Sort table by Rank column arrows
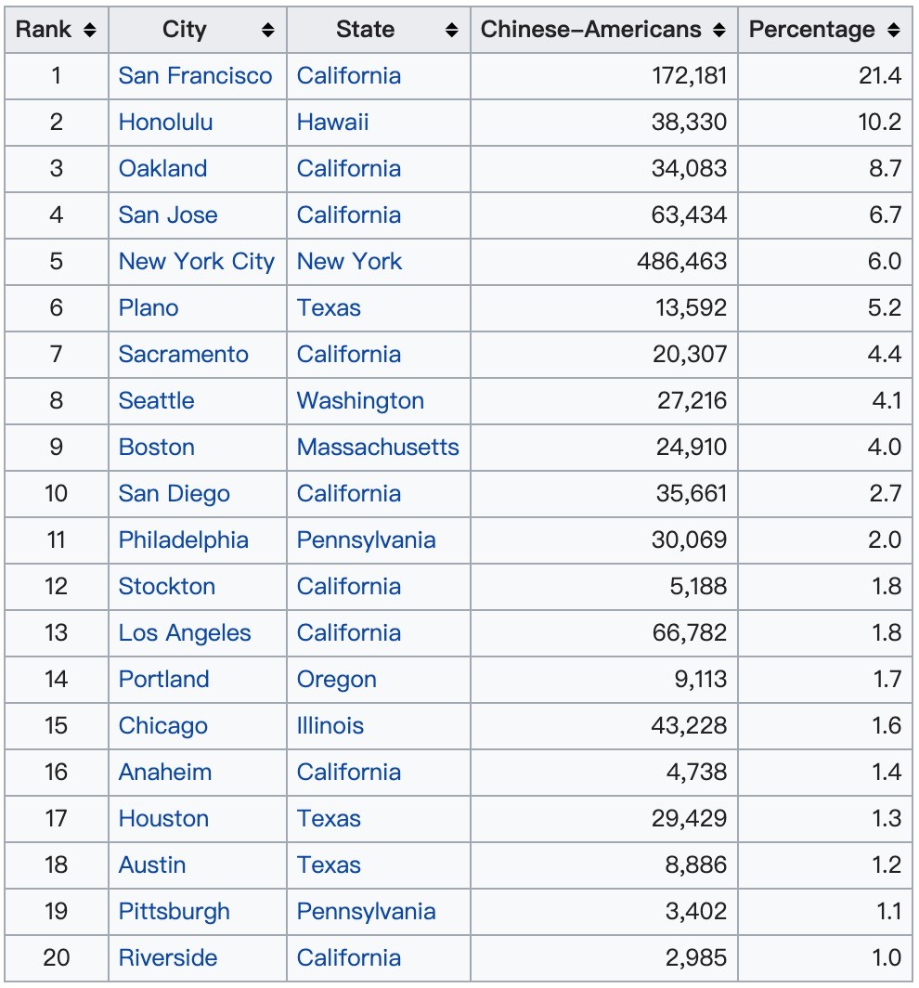The height and width of the screenshot is (988, 919). [x=90, y=30]
